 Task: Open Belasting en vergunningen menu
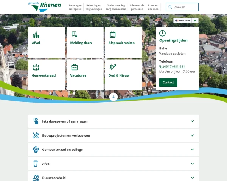[94, 7]
